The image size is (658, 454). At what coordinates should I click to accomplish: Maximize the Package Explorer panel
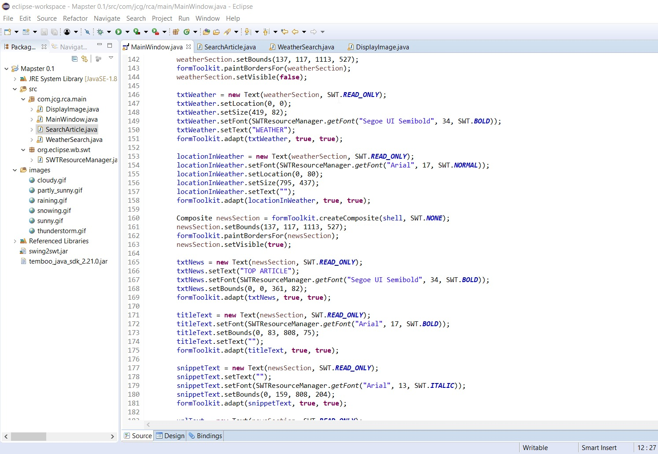(x=110, y=45)
